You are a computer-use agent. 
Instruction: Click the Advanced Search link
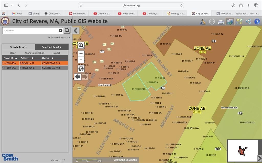[x=60, y=37]
